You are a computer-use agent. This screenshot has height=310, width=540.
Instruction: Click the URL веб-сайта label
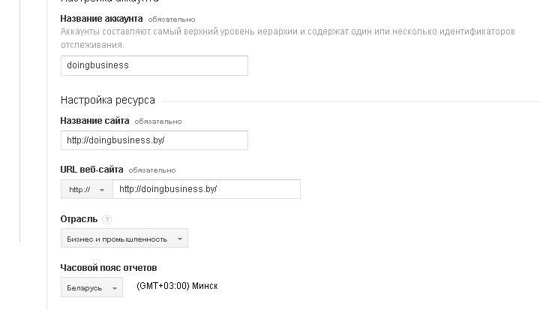tap(91, 170)
